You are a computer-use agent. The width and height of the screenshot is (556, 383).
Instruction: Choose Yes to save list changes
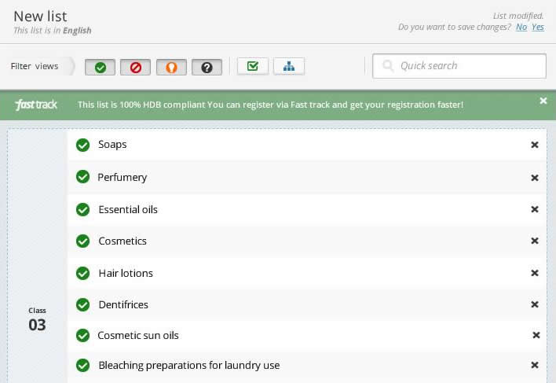[x=538, y=27]
